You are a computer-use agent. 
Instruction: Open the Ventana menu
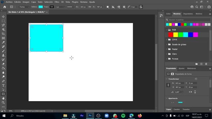pos(84,2)
